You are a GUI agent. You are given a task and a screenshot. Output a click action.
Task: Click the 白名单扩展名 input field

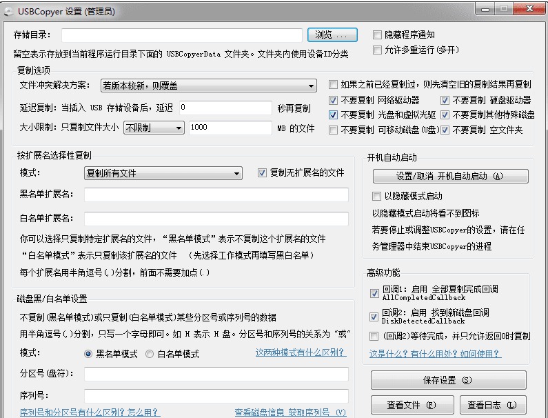[216, 219]
